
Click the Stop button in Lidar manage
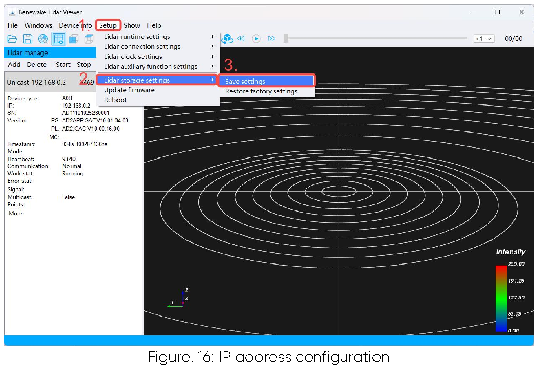point(84,64)
